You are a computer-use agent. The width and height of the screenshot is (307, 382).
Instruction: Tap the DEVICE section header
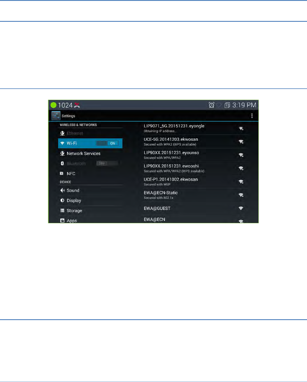65,182
